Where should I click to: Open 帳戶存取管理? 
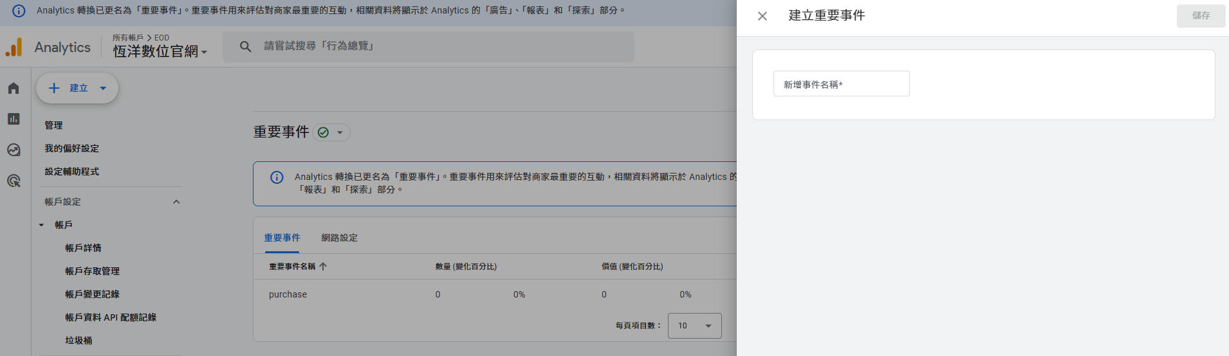[x=92, y=271]
